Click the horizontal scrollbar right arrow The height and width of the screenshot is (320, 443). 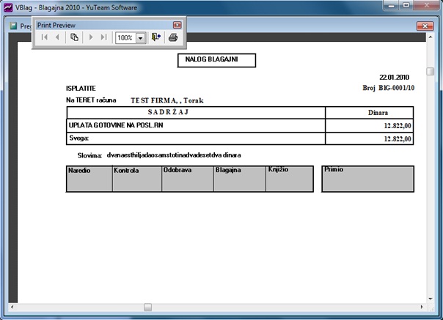[422, 307]
